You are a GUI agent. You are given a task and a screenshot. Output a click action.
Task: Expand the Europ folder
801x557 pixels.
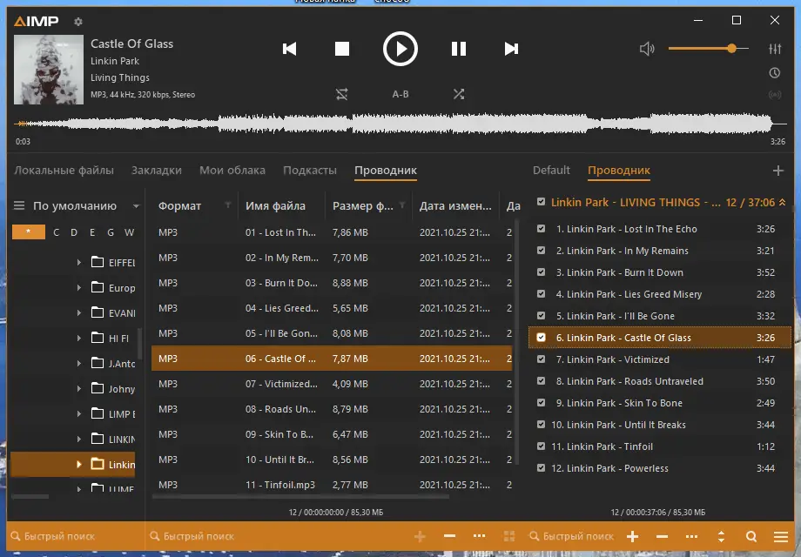(78, 288)
